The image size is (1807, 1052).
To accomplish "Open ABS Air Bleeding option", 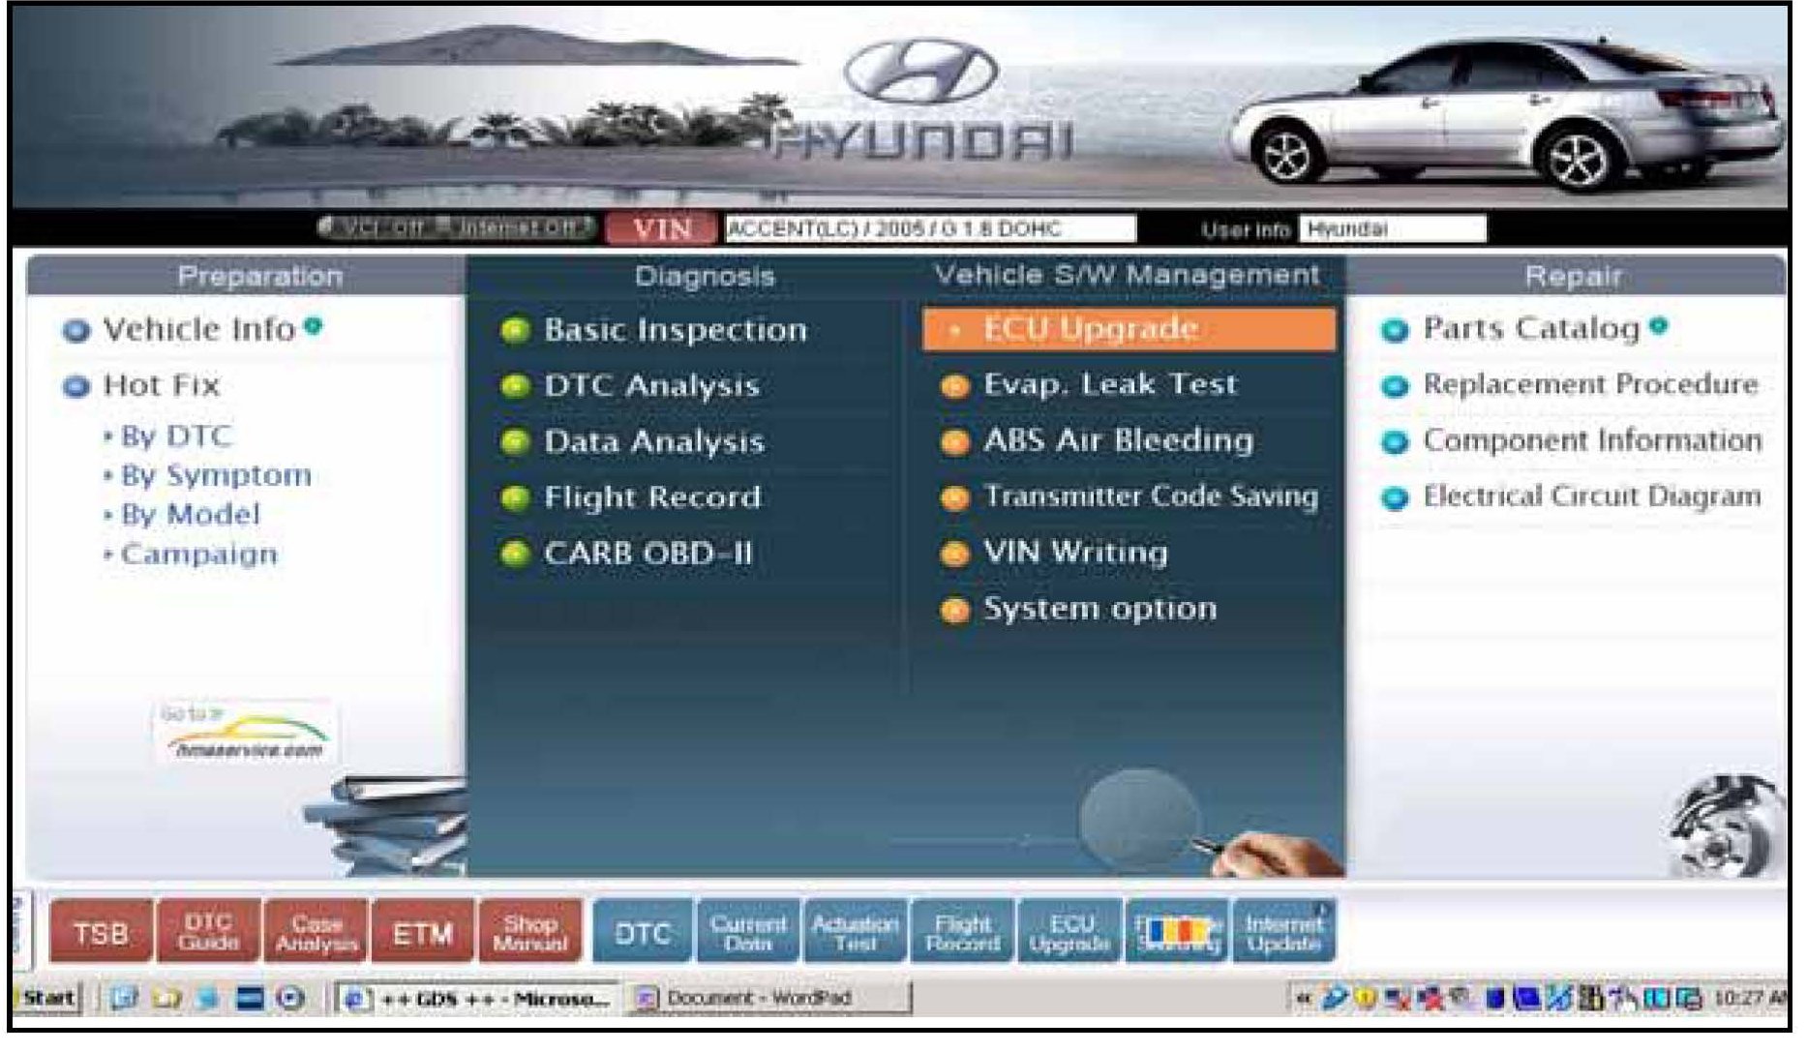I will tap(1118, 441).
